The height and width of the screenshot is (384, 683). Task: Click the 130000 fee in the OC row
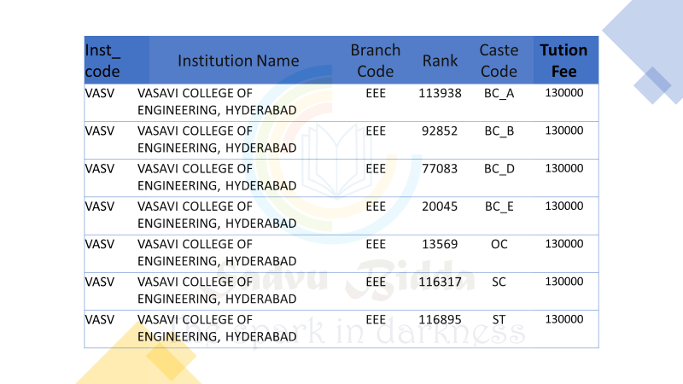[564, 244]
